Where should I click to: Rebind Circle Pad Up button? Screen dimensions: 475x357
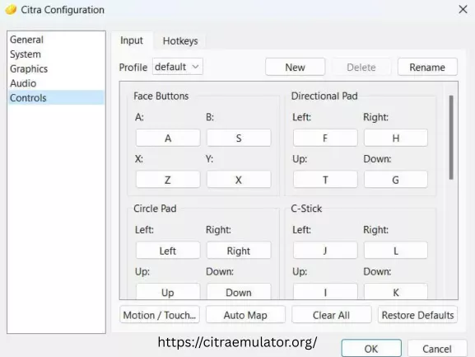(168, 292)
